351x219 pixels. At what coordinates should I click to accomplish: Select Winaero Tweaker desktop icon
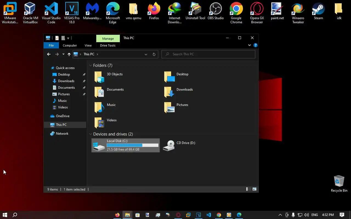pos(298,13)
